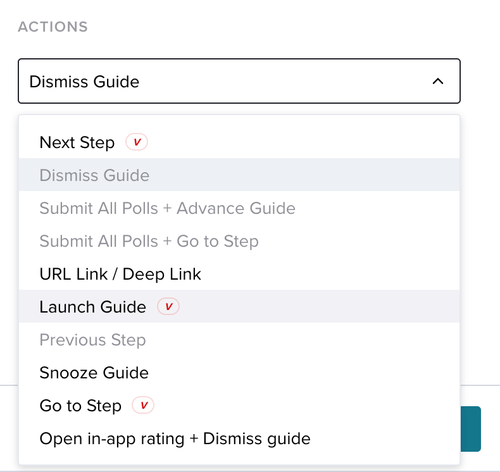Click the V badge beside Next Step
The image size is (500, 472).
[x=137, y=142]
